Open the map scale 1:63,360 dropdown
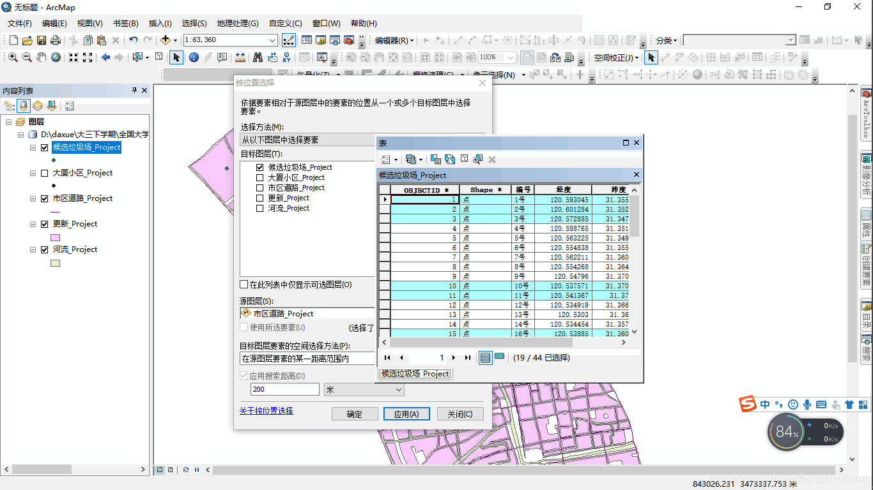 point(272,40)
